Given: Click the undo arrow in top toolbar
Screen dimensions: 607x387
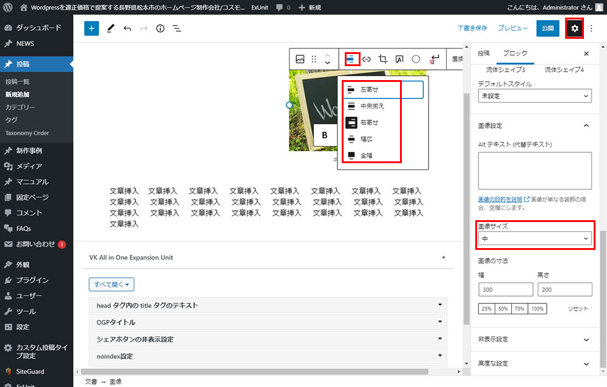Looking at the screenshot, I should pyautogui.click(x=127, y=29).
